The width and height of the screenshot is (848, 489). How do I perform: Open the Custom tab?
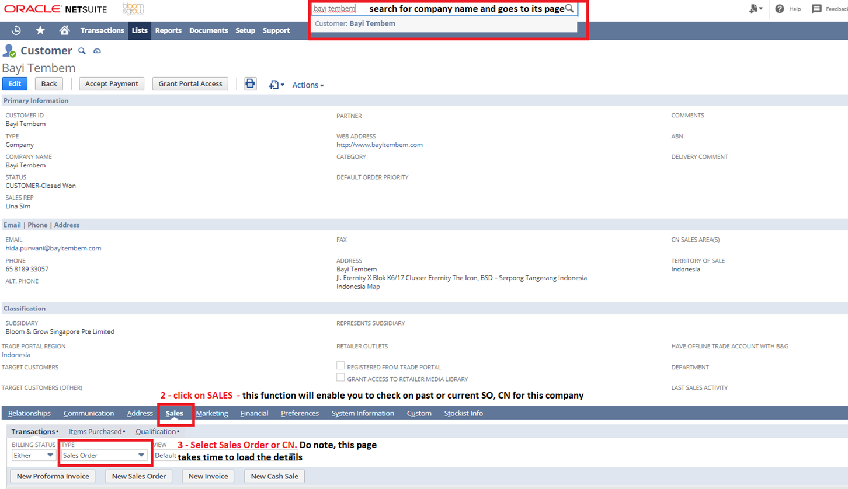[x=419, y=413]
